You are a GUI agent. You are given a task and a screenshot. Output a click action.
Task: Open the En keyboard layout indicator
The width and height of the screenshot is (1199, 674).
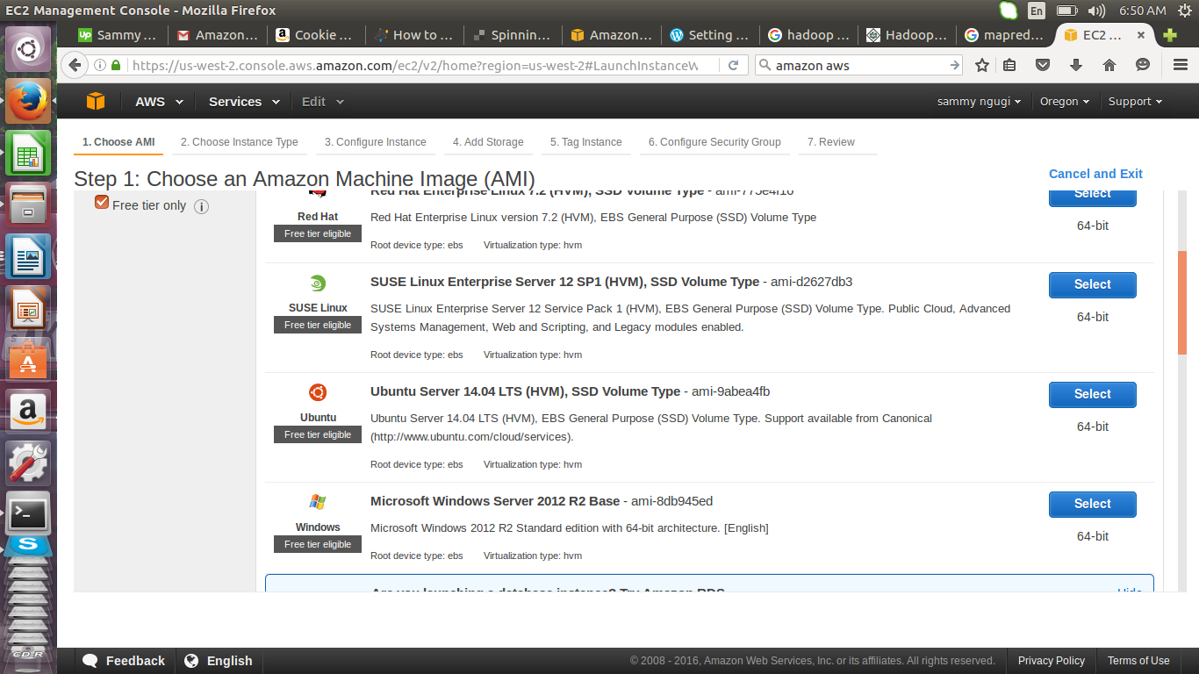[x=1037, y=11]
